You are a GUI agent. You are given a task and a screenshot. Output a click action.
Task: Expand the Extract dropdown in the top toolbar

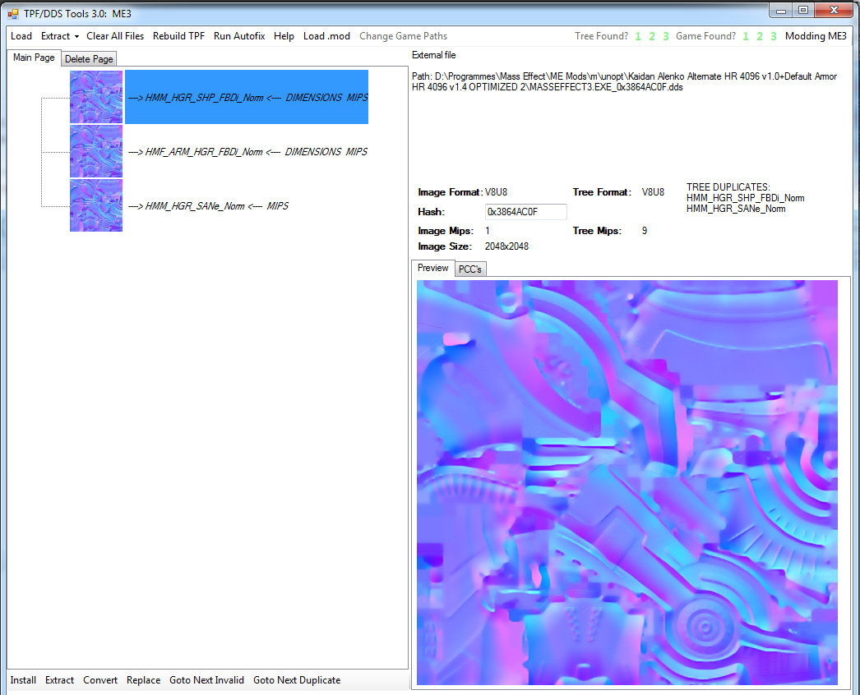point(60,36)
